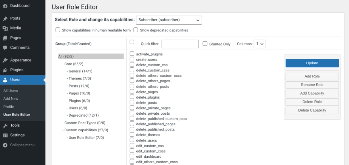349x165 pixels.
Task: Click the Appearance paintbrush icon
Action: click(x=5, y=60)
